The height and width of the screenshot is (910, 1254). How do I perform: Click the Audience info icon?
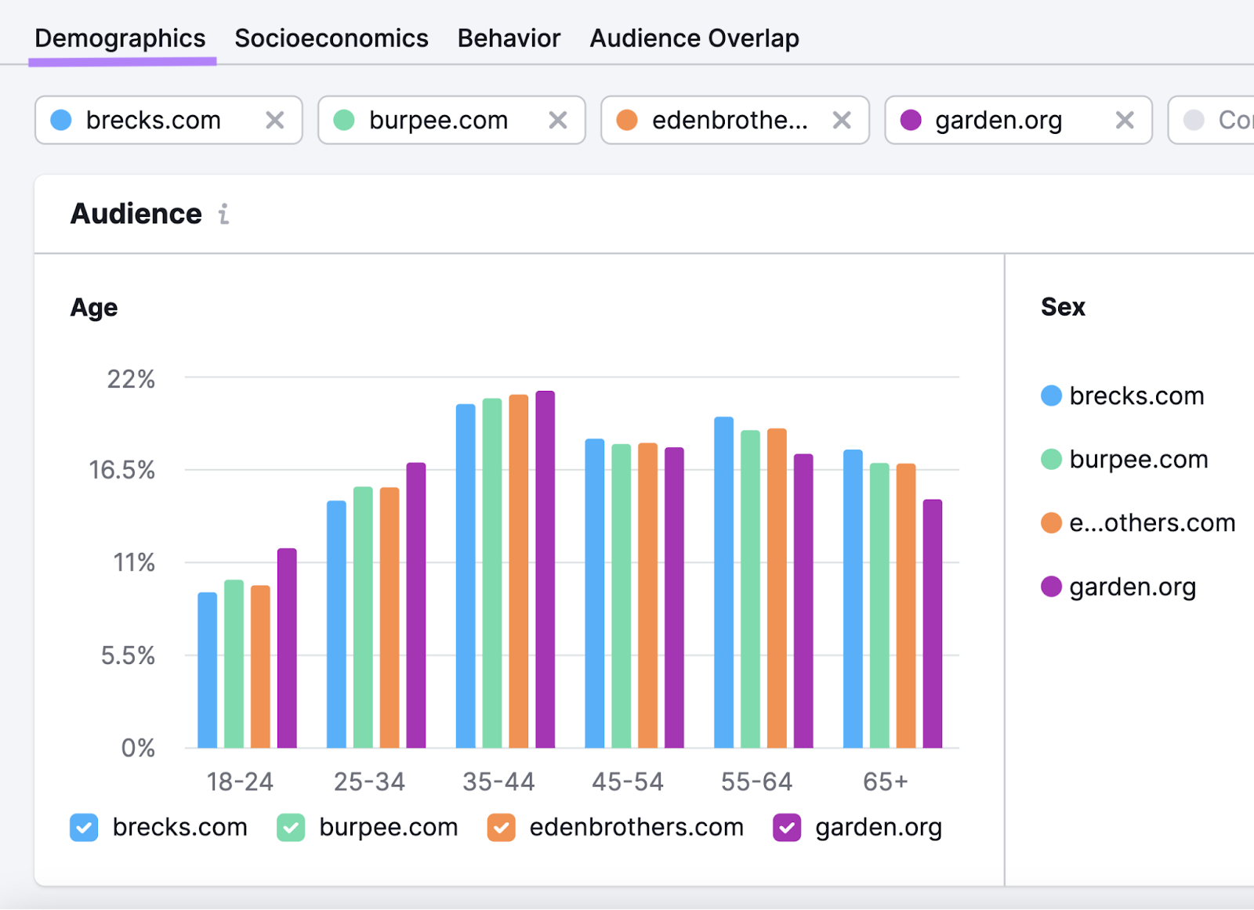coord(224,214)
